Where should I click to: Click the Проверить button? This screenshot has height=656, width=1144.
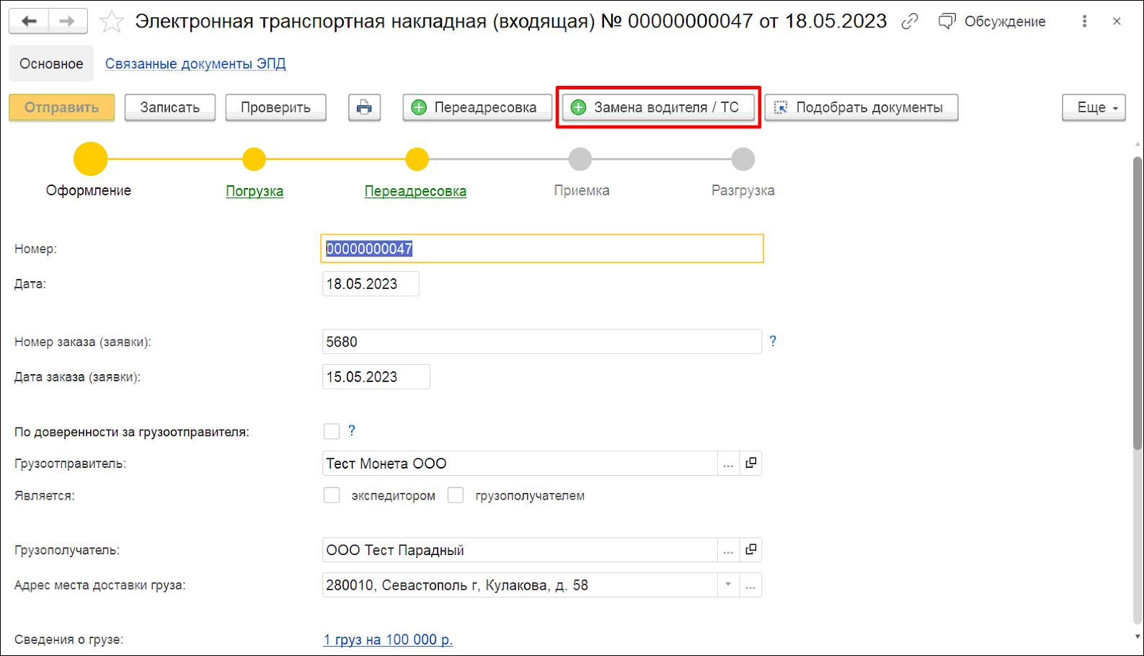coord(275,107)
